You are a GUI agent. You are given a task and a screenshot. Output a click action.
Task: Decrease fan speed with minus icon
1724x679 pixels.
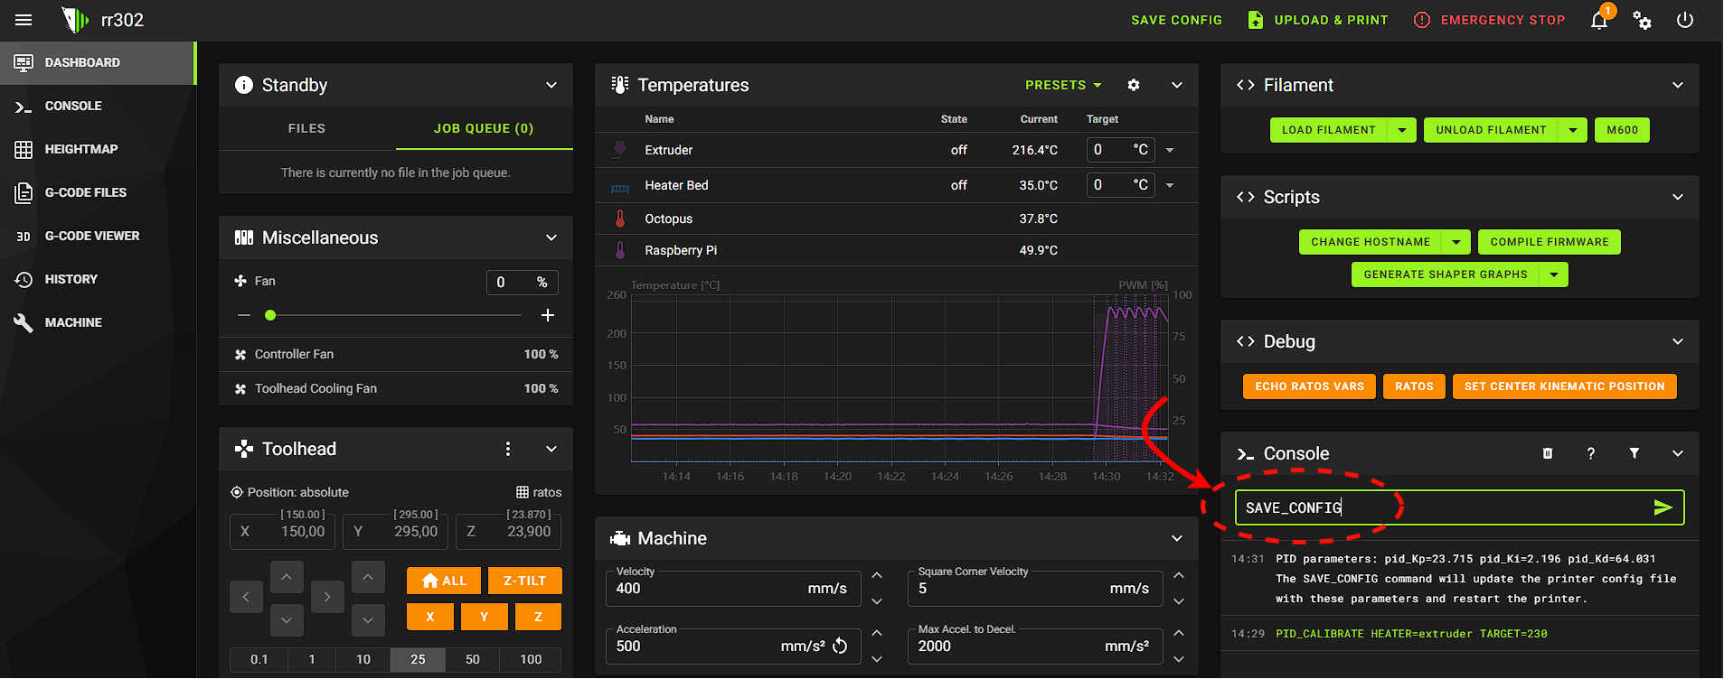(244, 315)
